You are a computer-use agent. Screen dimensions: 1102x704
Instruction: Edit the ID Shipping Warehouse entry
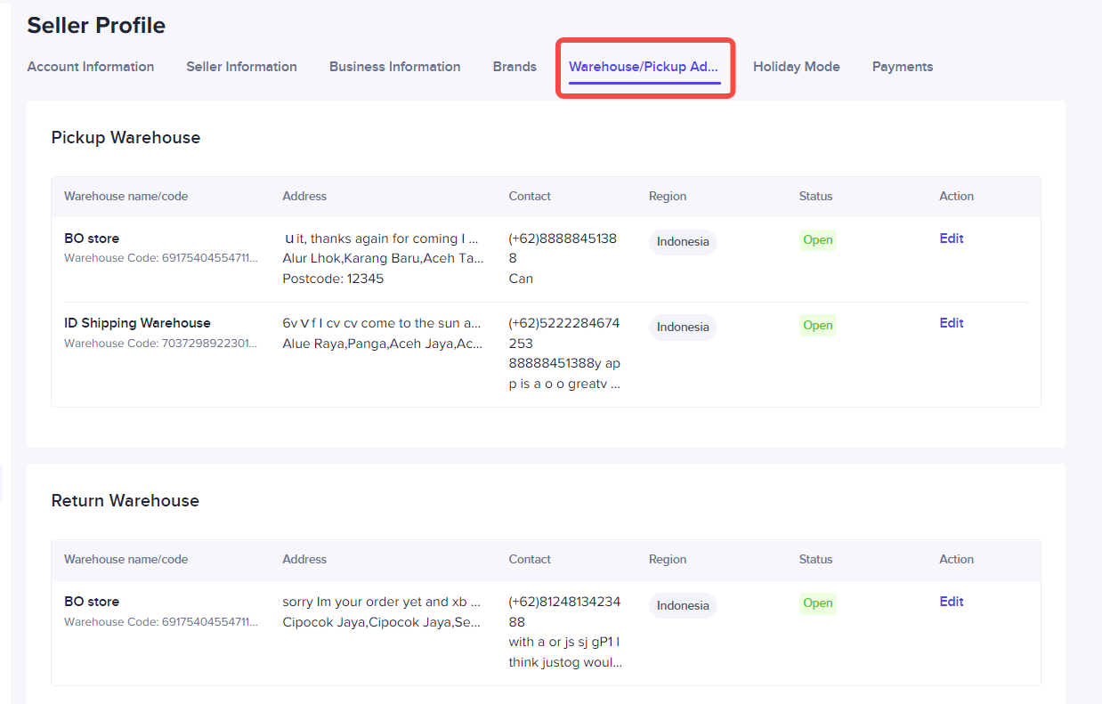point(951,323)
